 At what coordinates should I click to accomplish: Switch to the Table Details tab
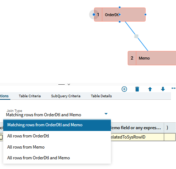101,96
